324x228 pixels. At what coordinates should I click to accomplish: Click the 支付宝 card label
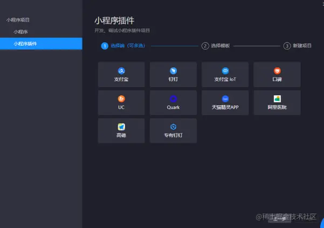pyautogui.click(x=121, y=80)
